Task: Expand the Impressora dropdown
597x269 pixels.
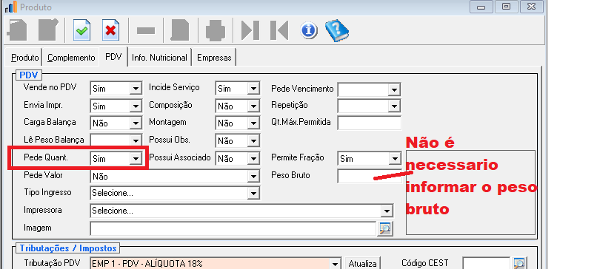Action: [x=387, y=211]
